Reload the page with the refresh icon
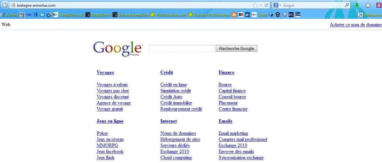 pos(266,5)
